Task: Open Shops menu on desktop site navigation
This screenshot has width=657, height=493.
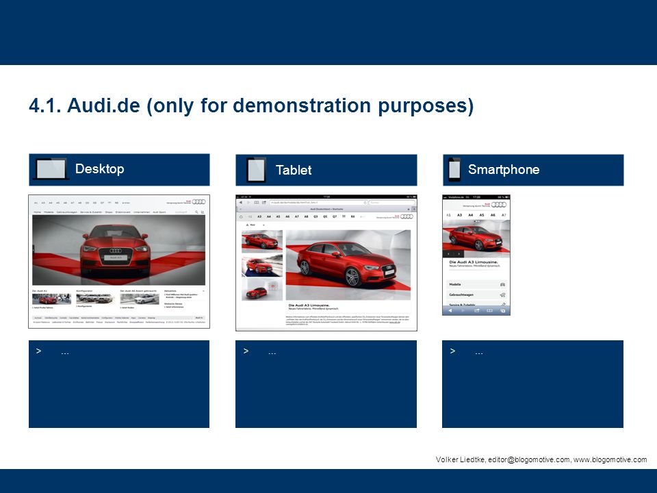Action: (109, 212)
